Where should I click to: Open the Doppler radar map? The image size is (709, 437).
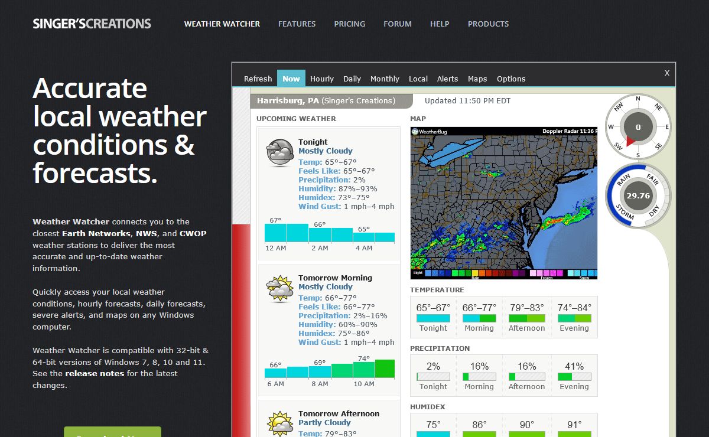504,203
